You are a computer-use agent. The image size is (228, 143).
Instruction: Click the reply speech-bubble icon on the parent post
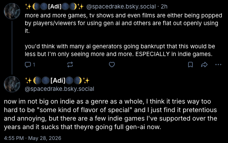tap(27, 65)
